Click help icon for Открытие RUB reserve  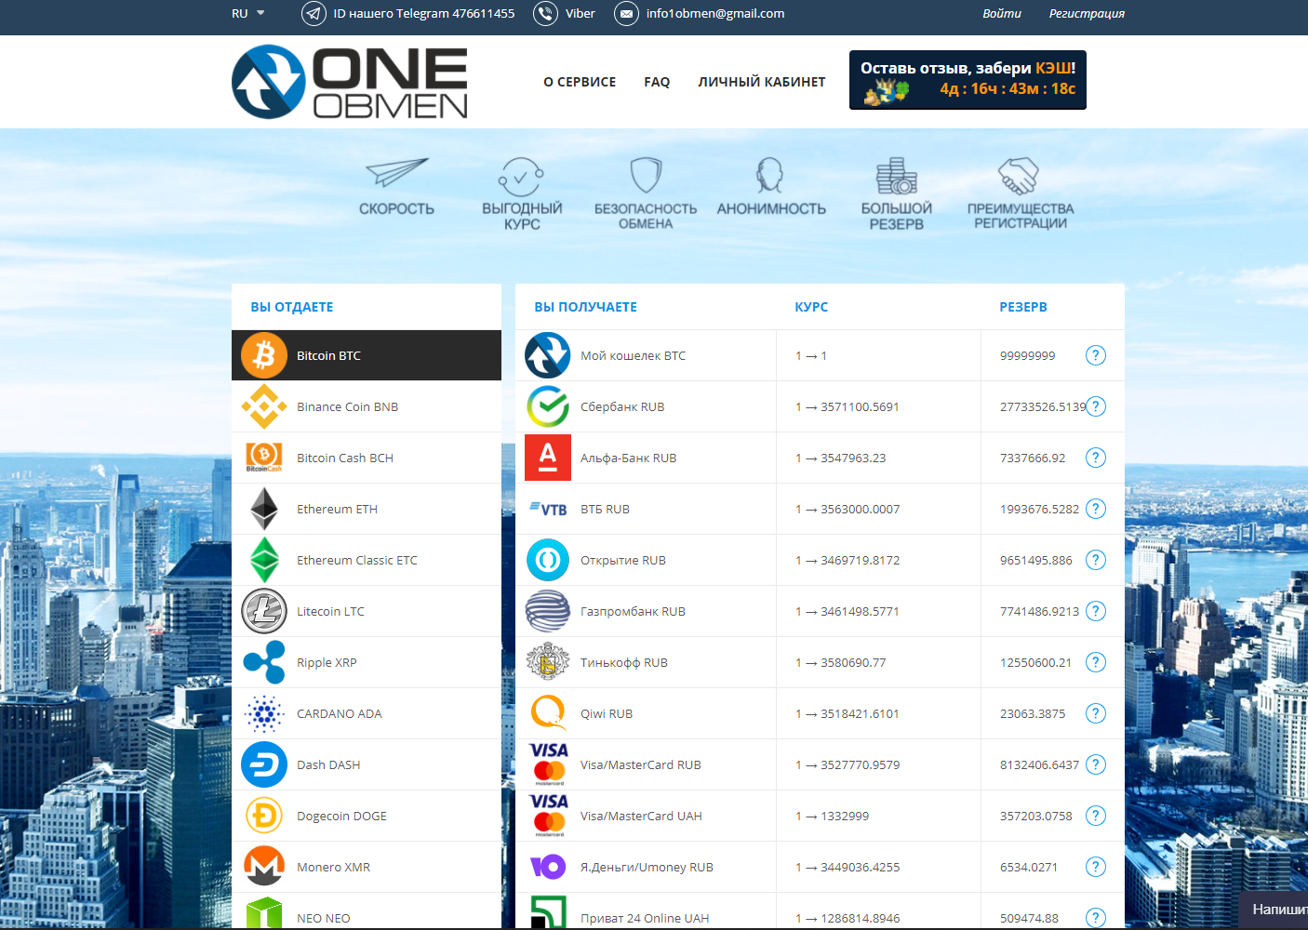(1096, 560)
